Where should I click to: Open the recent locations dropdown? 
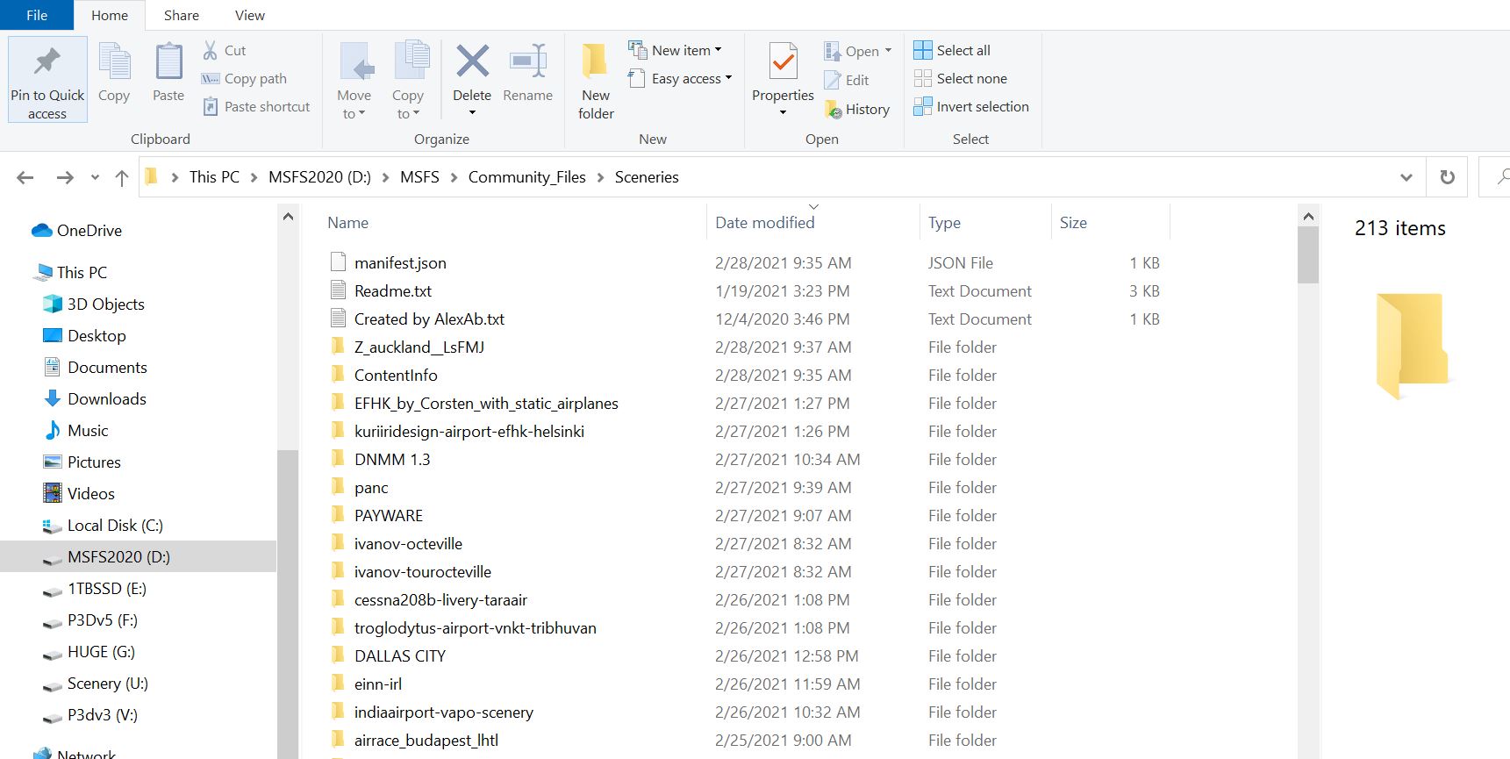tap(95, 177)
